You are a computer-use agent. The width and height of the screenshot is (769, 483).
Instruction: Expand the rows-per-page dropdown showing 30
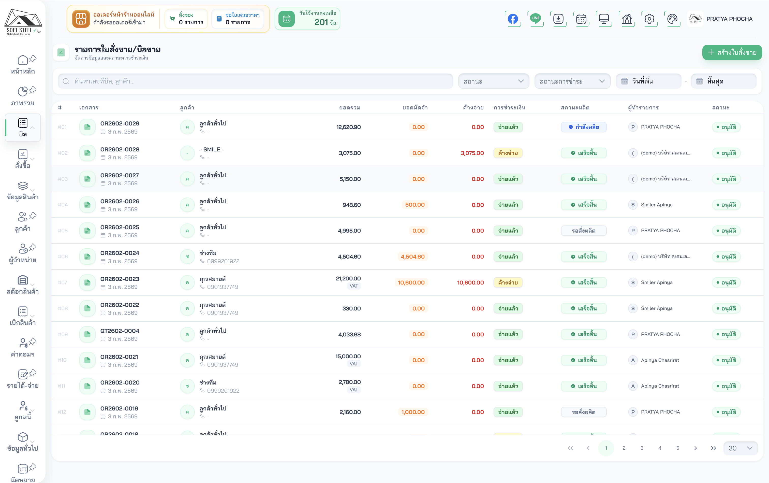click(740, 448)
